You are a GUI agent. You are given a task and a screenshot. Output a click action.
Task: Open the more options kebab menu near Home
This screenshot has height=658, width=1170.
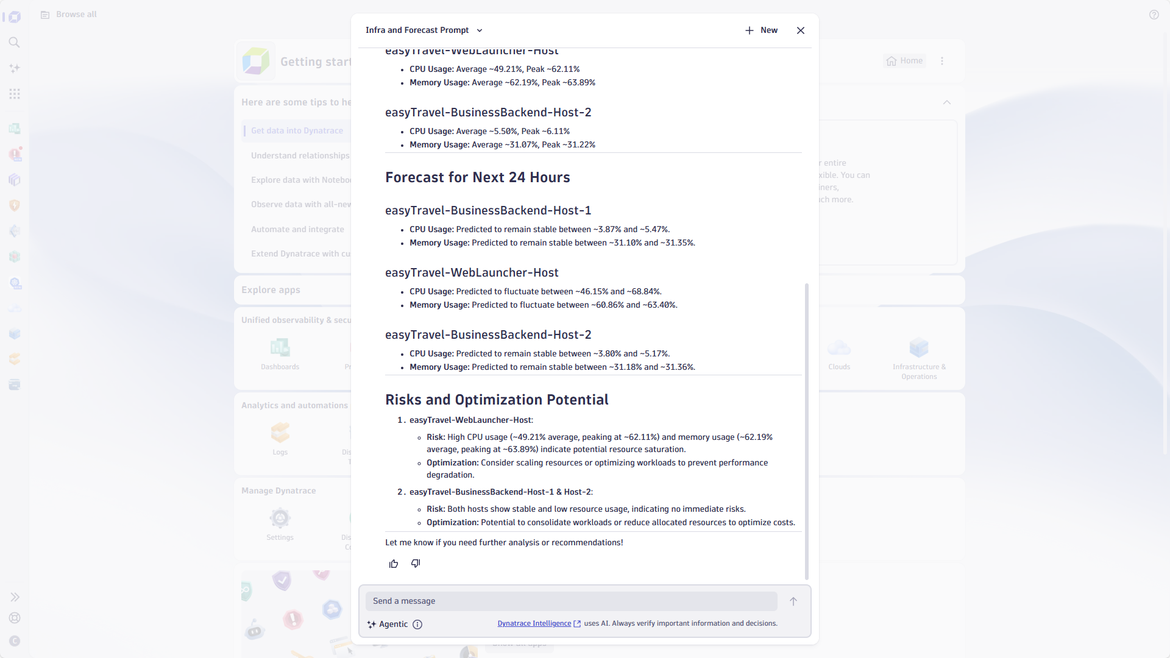[x=942, y=61]
